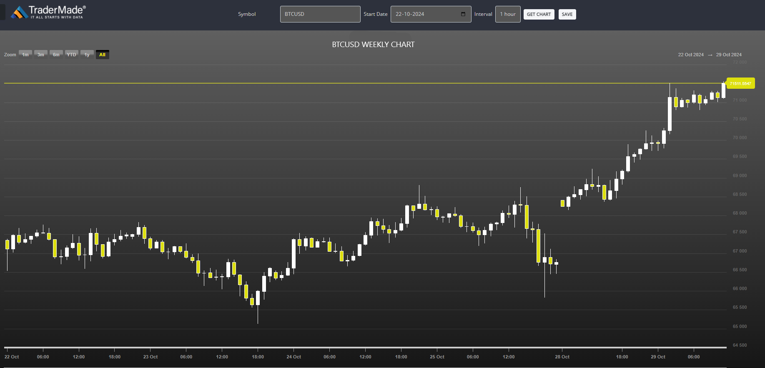Click the 66 500 price axis label
The width and height of the screenshot is (765, 368).
[740, 270]
